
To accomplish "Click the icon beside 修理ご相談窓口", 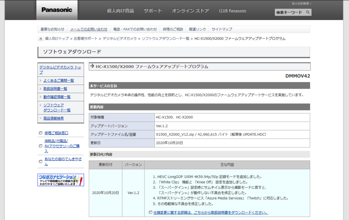I will [41, 133].
